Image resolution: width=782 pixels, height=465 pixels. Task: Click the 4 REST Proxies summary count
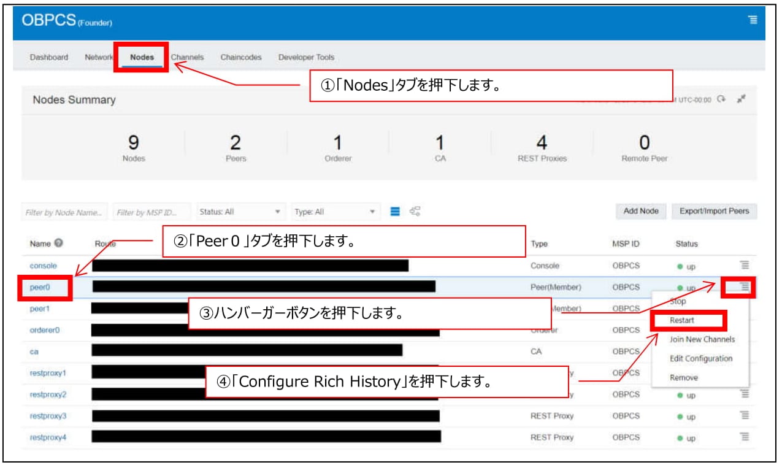click(542, 148)
